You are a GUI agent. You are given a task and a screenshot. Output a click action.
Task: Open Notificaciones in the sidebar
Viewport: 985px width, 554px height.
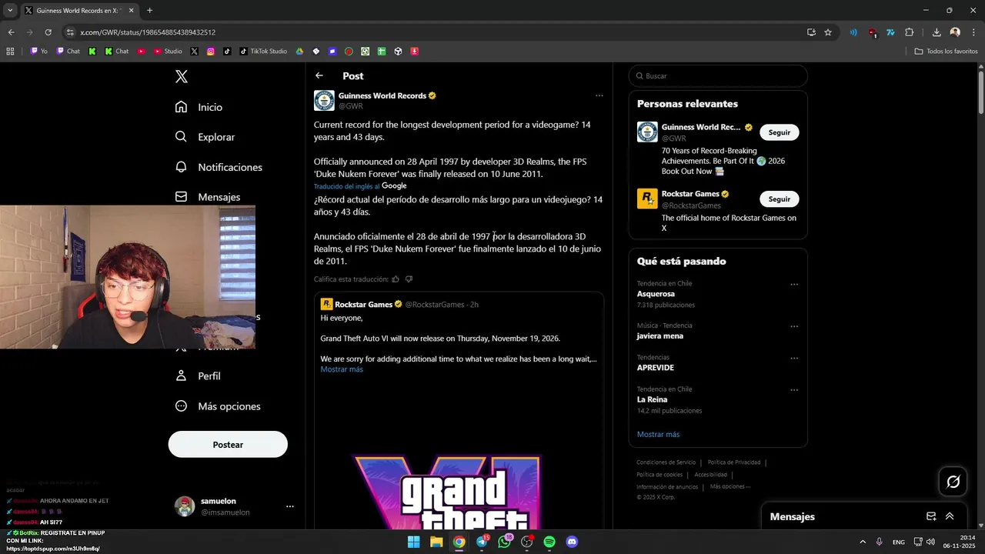coord(219,167)
